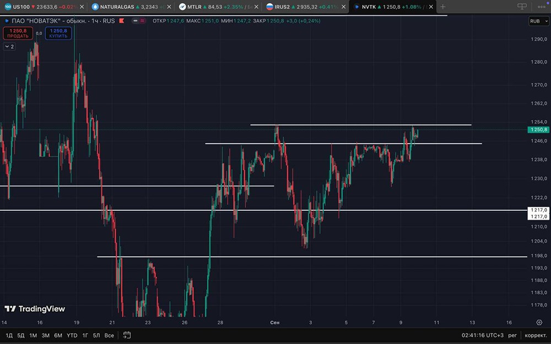The width and height of the screenshot is (551, 344).
Task: Click the blue КУПИТЬ buy button
Action: point(58,34)
